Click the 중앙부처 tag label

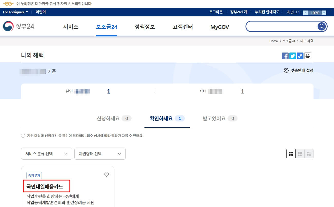pos(34,175)
